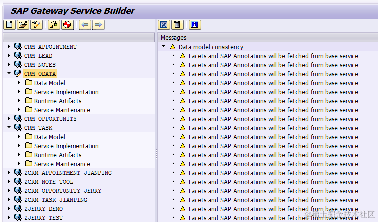Click the Check Project Consistency icon

54,25
